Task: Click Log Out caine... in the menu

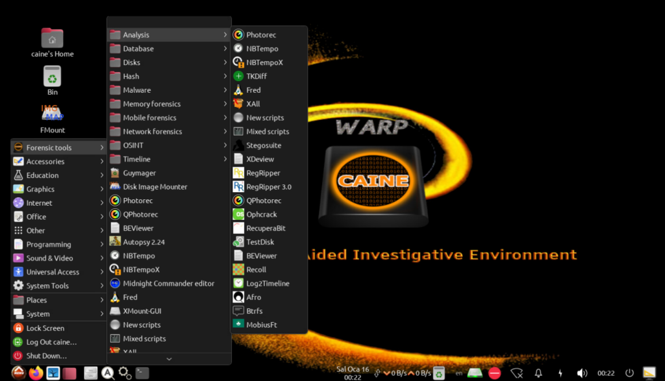Action: click(58, 342)
